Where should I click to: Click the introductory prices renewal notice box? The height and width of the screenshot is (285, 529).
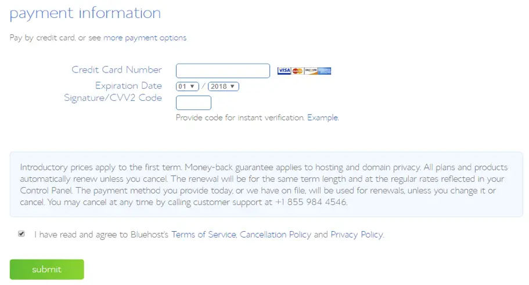tap(266, 184)
